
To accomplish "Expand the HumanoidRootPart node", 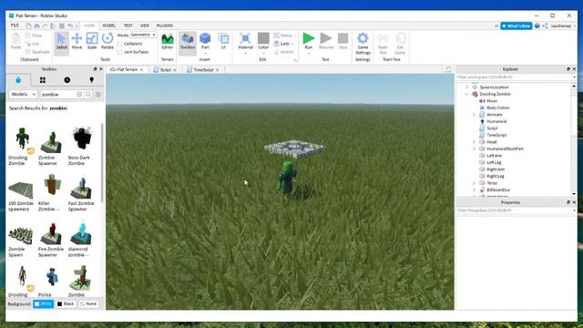I will [x=474, y=149].
